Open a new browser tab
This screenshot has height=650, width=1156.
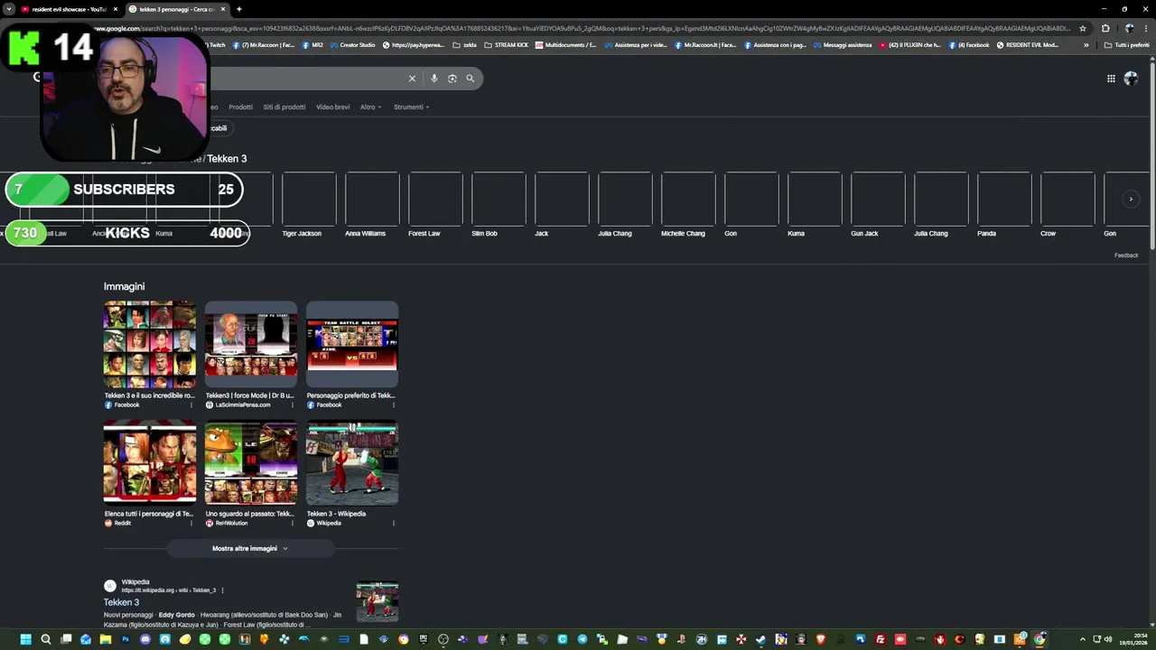[238, 9]
